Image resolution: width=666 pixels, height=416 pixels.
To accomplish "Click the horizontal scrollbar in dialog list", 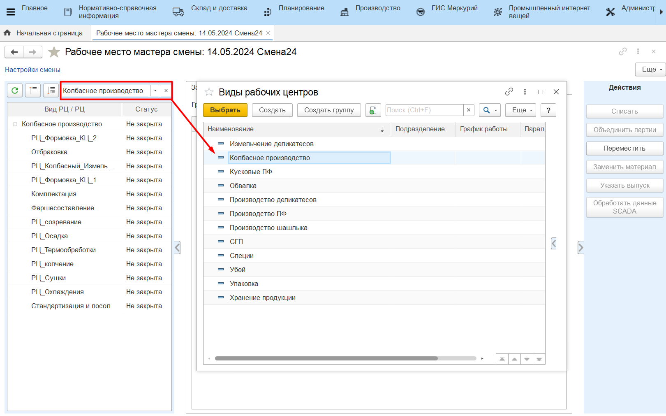I will (326, 358).
